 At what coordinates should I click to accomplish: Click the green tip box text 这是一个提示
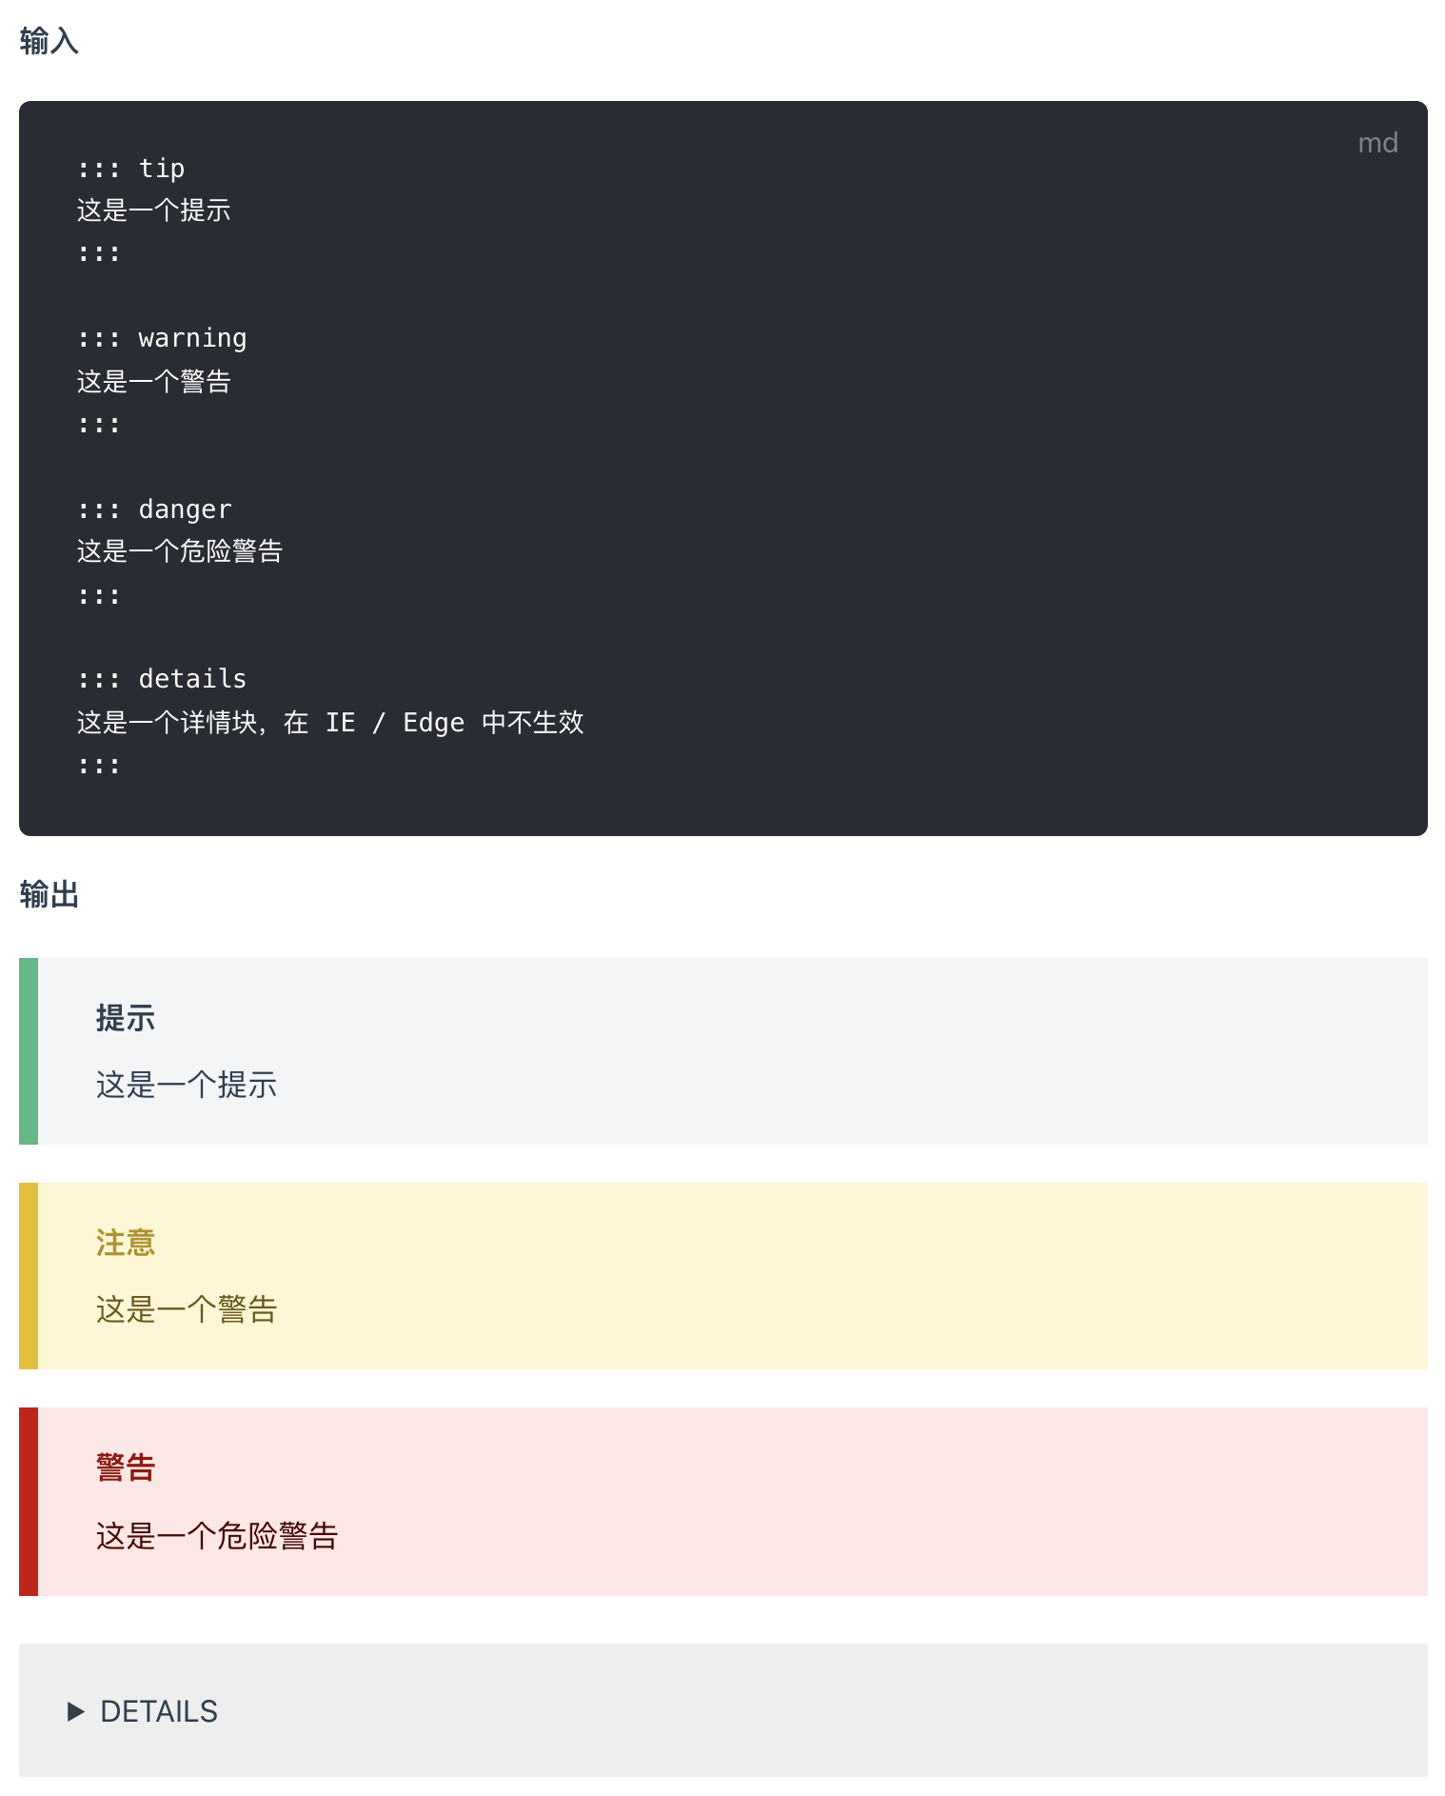(187, 1085)
